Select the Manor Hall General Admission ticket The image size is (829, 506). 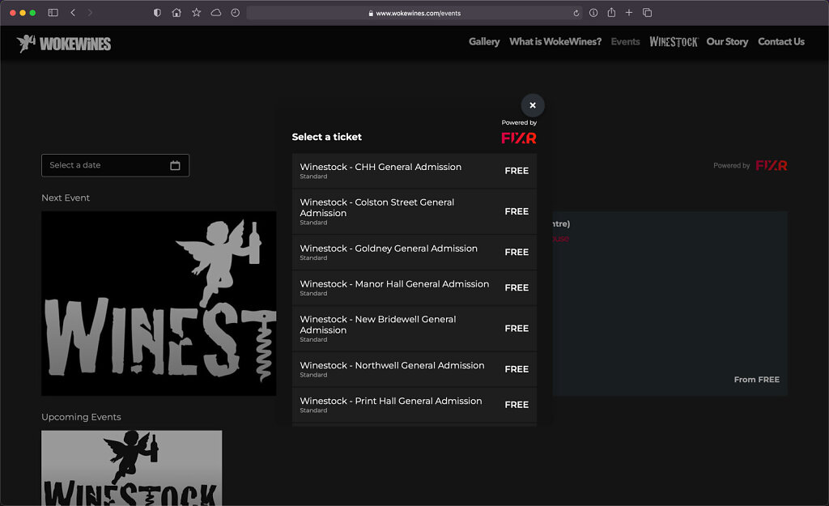(x=414, y=287)
